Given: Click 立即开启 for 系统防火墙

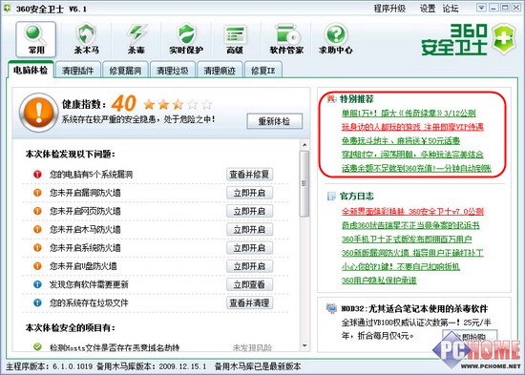Looking at the screenshot, I should point(249,248).
